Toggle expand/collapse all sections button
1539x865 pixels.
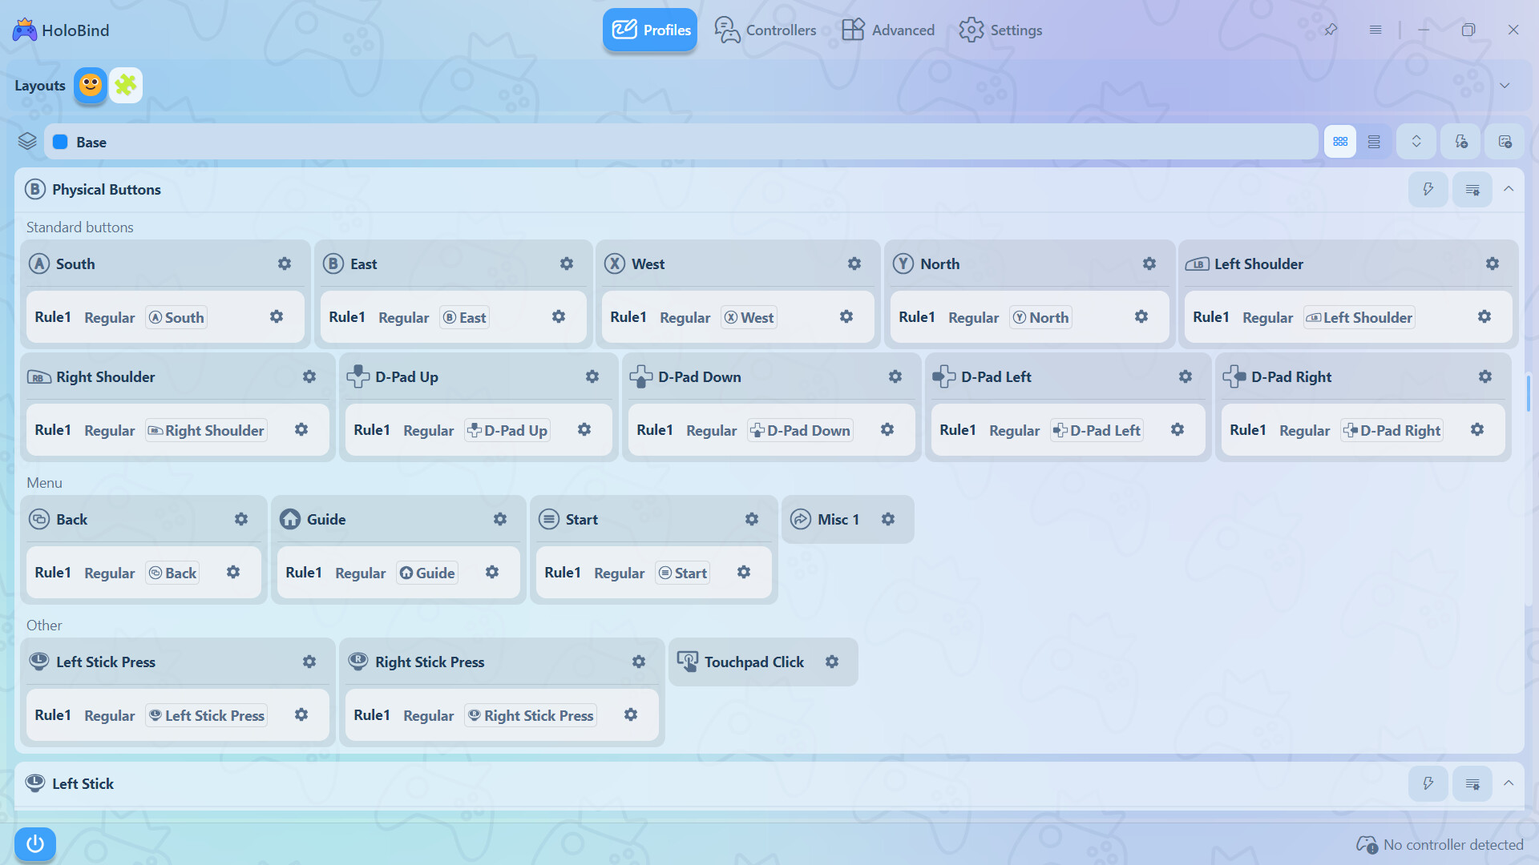1416,142
